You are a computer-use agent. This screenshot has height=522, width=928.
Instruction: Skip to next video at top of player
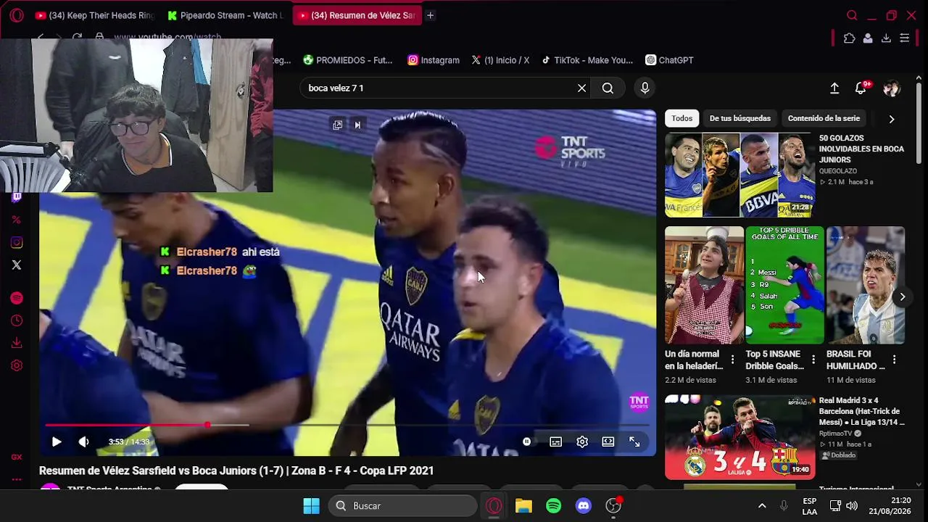point(357,125)
